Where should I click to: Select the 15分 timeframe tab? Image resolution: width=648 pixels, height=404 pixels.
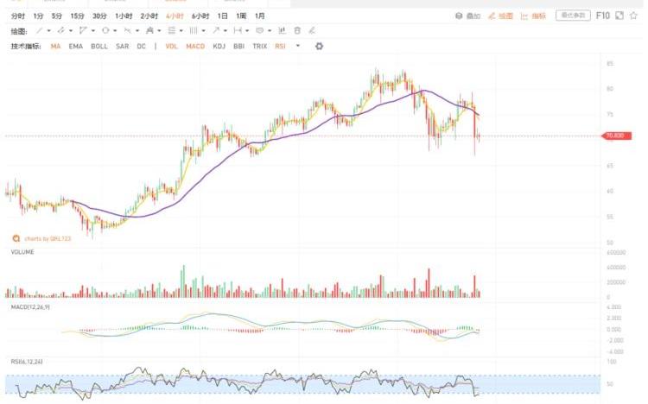(x=78, y=16)
